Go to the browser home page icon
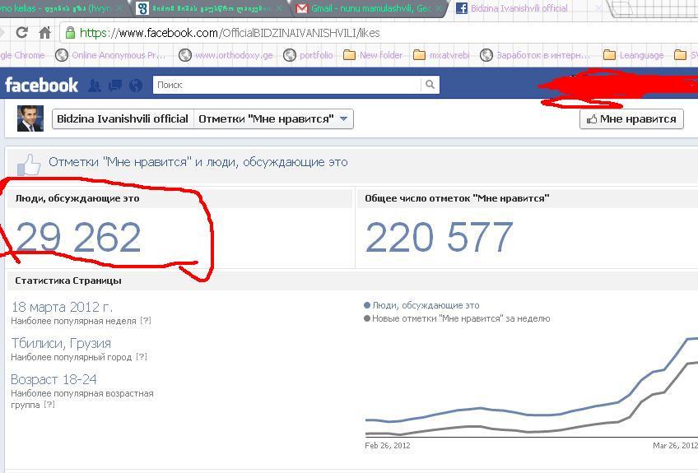 tap(45, 32)
